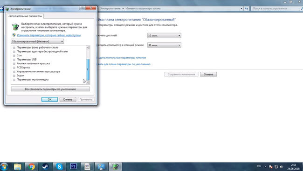The image size is (303, 171).
Task: Expand the Экран node
Action: tap(14, 76)
